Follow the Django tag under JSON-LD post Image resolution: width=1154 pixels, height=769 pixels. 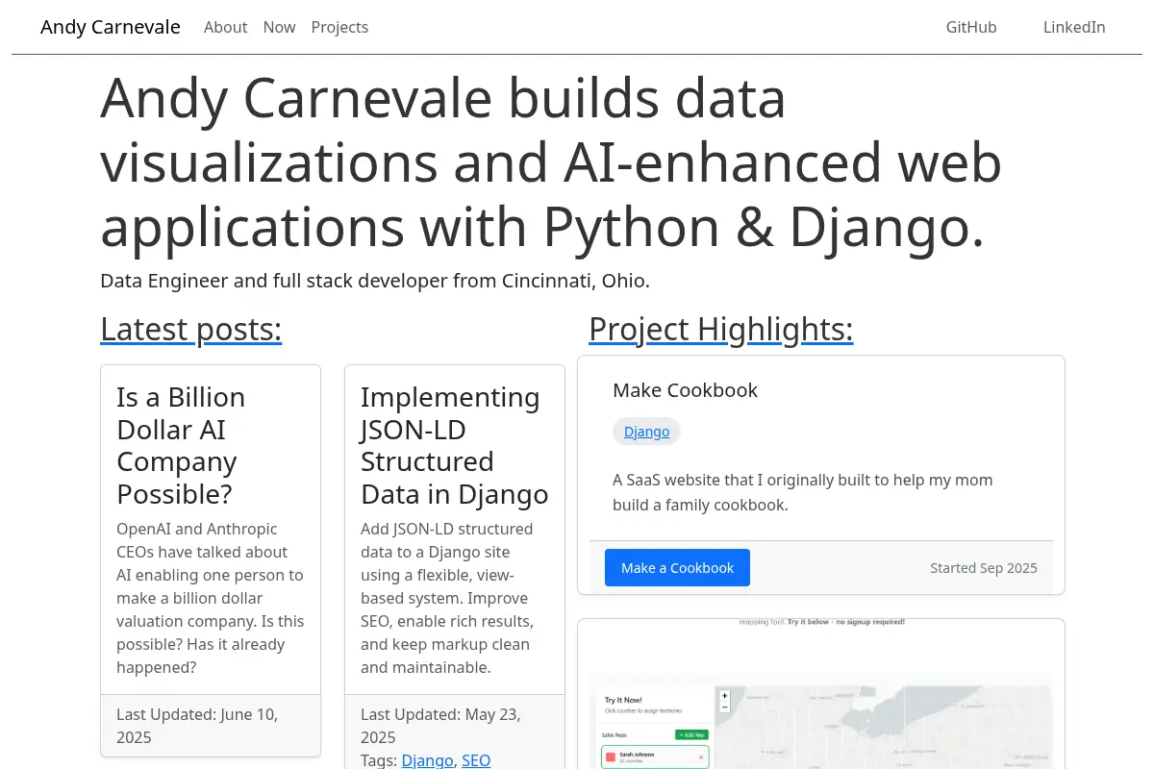(x=427, y=760)
